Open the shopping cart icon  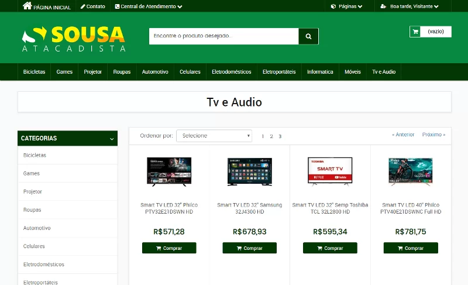coord(415,32)
